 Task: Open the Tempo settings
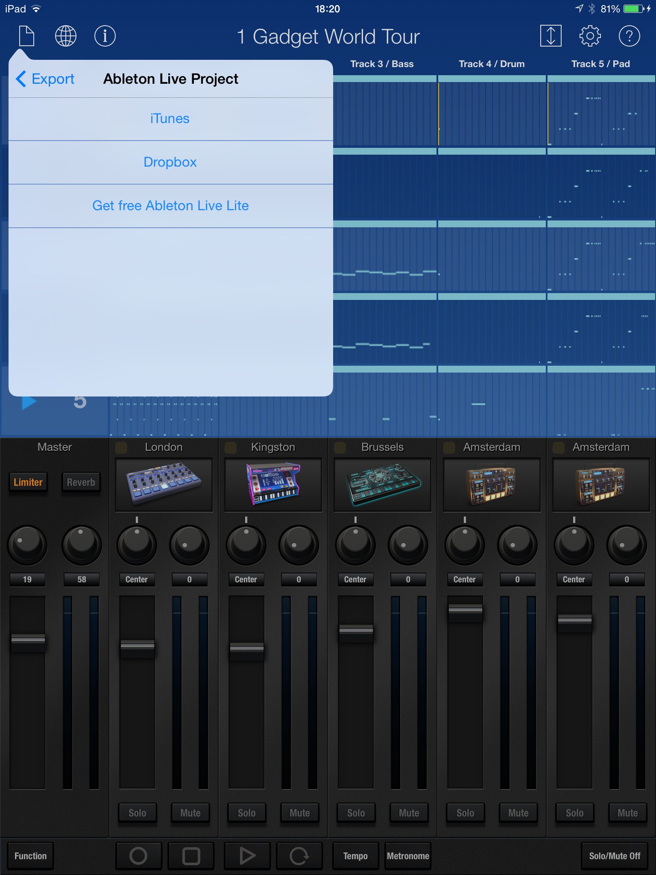[x=356, y=856]
